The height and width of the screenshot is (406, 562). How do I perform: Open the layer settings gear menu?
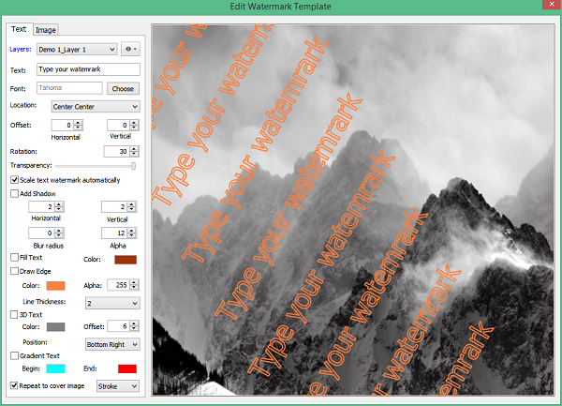point(130,49)
